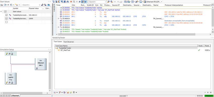Click the wave symbol icon beside 192.168.0.3 row
The height and width of the screenshot is (97, 214).
pyautogui.click(x=10, y=15)
